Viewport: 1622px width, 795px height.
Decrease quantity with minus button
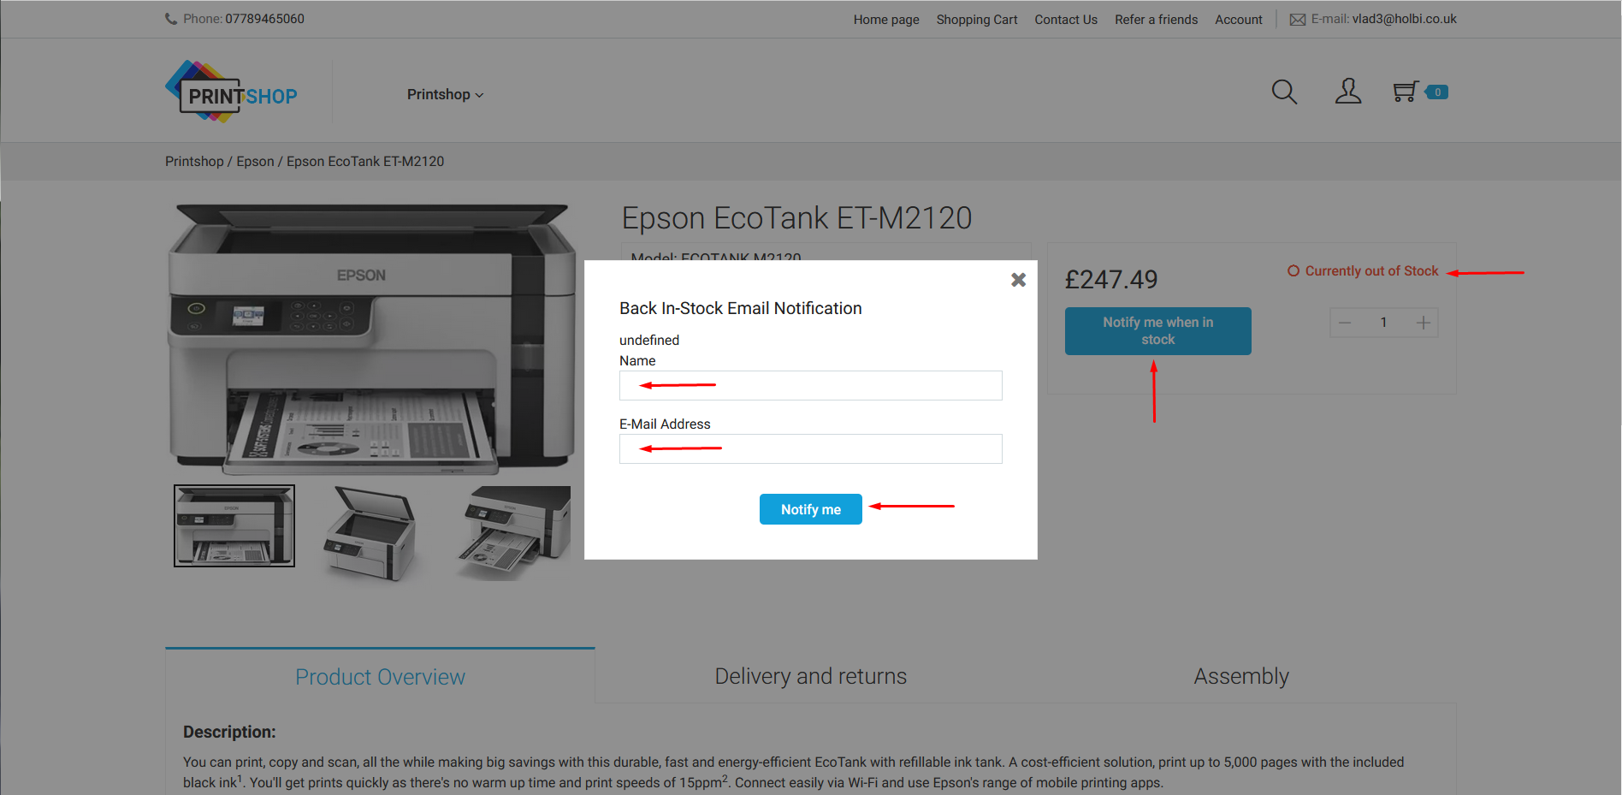click(x=1345, y=323)
